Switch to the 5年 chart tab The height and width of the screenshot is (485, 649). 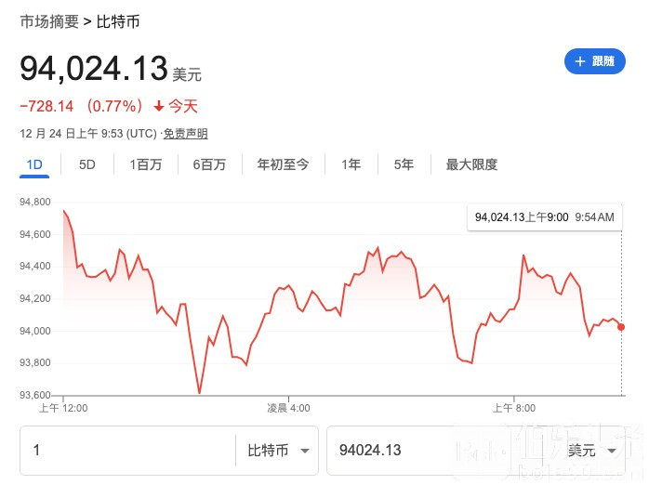click(x=404, y=164)
